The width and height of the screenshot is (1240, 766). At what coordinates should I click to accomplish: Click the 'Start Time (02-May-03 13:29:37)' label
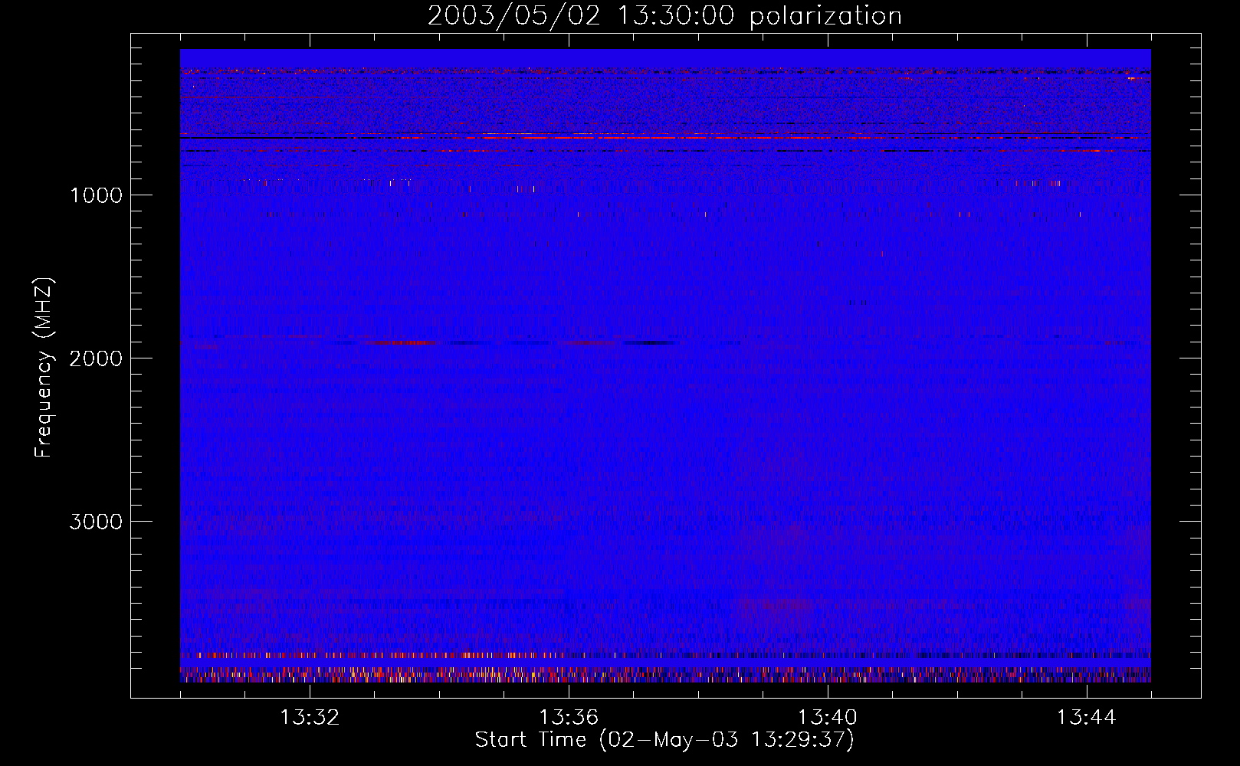(x=664, y=740)
